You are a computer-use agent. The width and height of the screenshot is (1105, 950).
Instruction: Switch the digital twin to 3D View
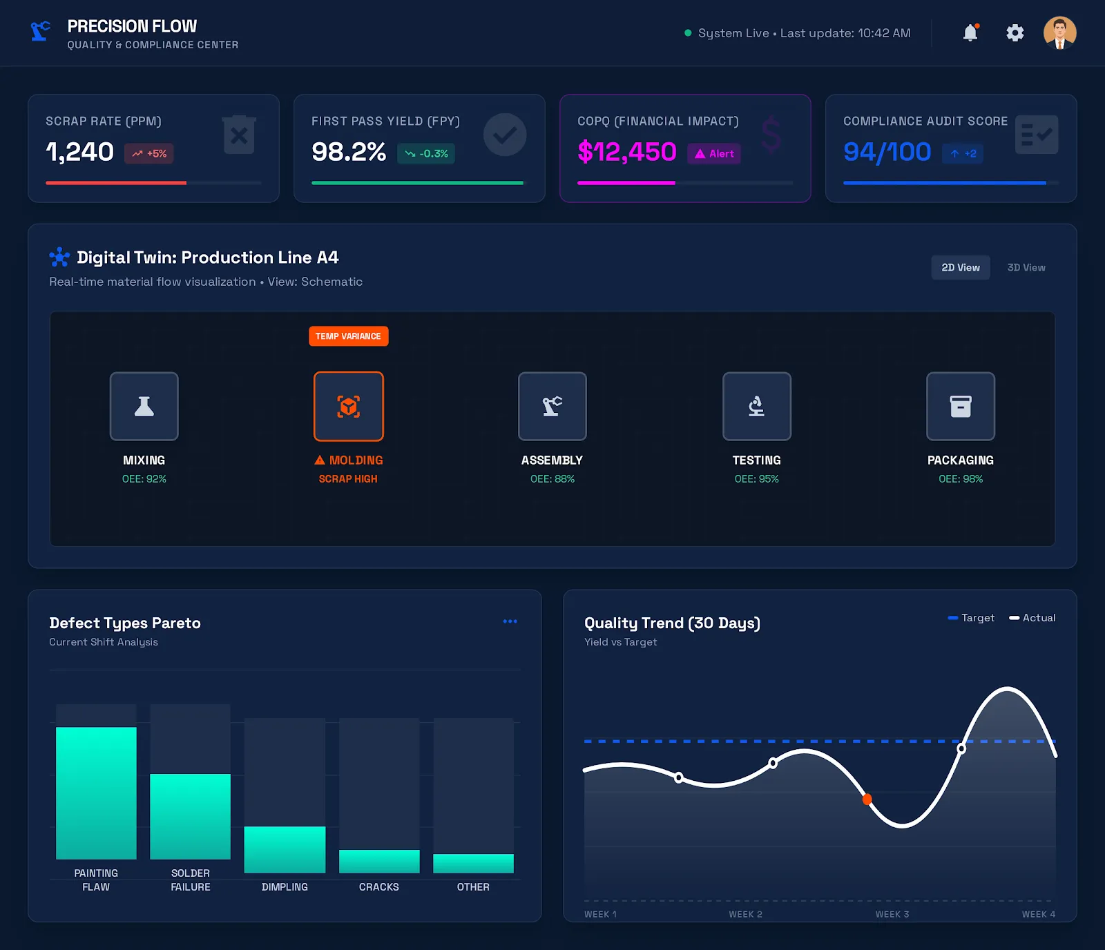tap(1026, 267)
